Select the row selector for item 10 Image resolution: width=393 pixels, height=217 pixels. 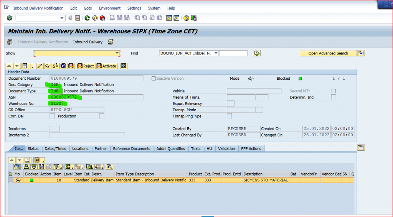pos(10,180)
